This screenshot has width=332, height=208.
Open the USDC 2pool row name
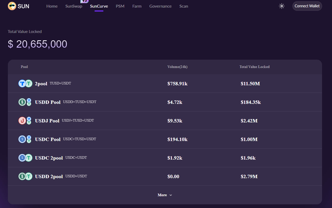coord(49,158)
